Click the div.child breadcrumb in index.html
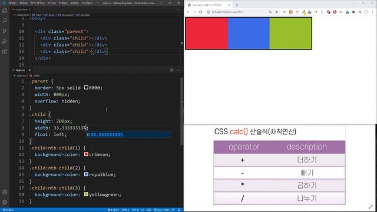This screenshot has height=212, width=377. pyautogui.click(x=84, y=15)
